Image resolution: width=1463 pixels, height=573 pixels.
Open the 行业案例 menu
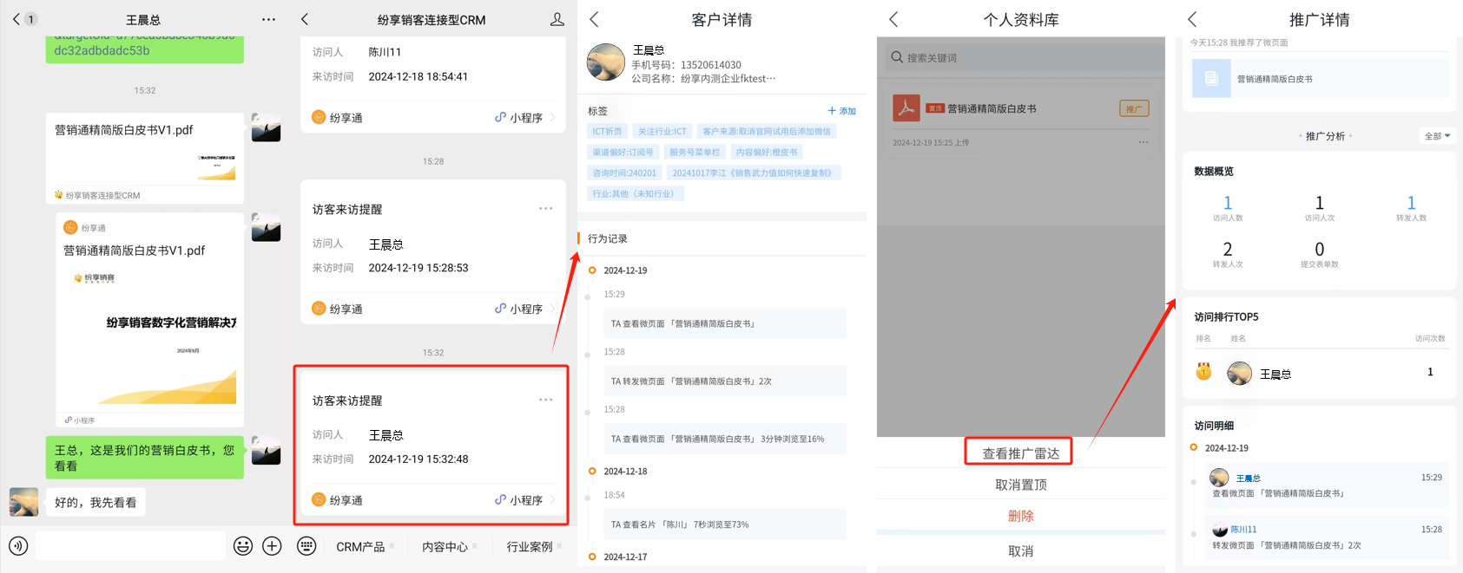point(534,547)
